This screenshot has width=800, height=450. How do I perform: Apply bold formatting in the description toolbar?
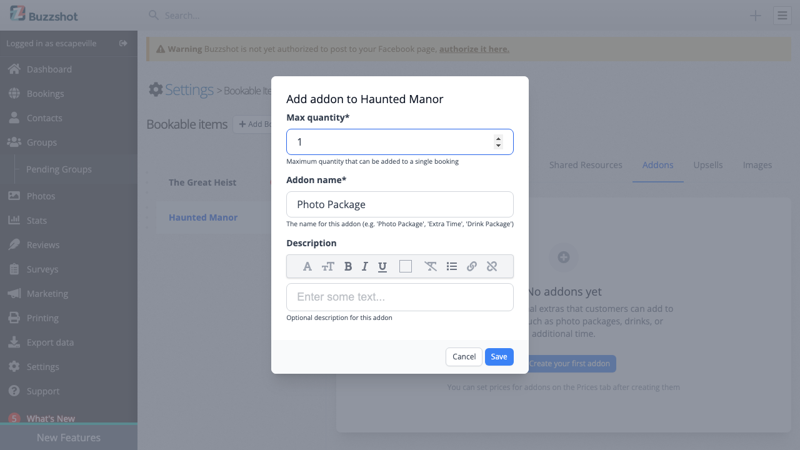click(348, 266)
